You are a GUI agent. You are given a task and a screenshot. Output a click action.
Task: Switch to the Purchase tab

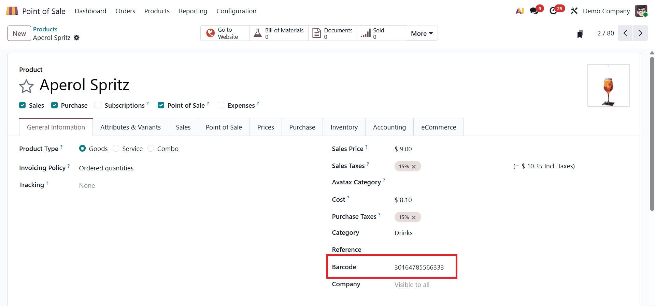tap(302, 127)
